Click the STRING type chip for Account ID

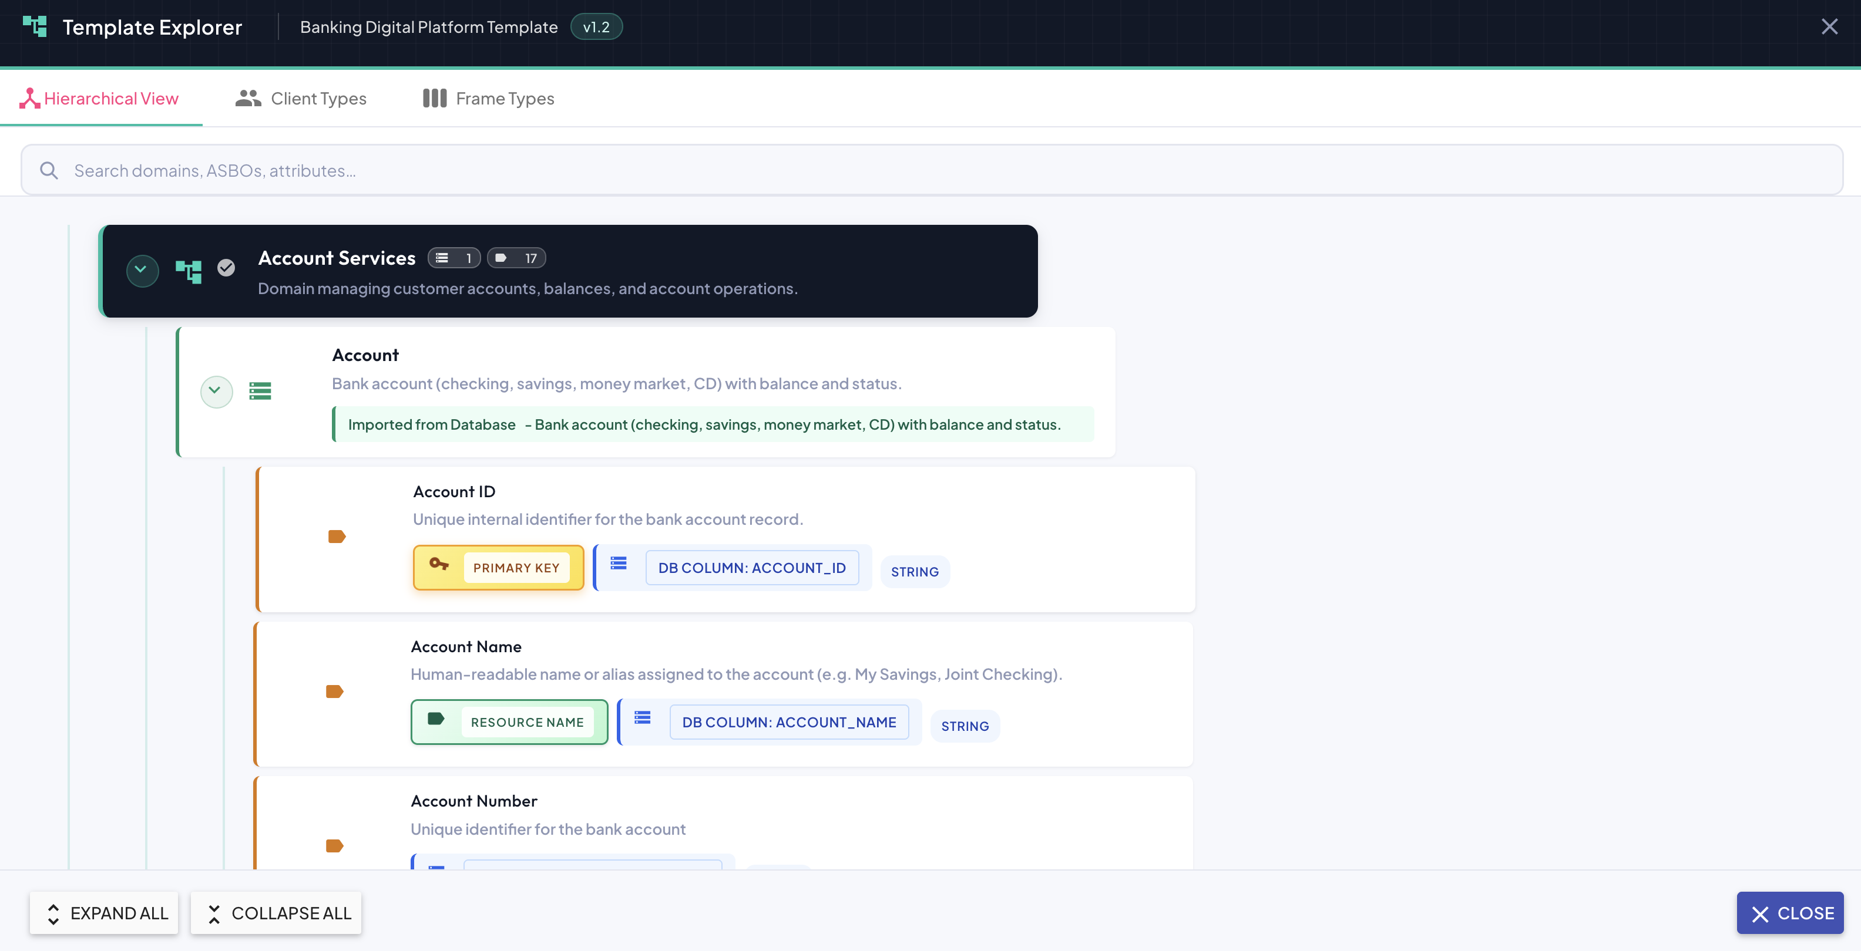pyautogui.click(x=915, y=572)
